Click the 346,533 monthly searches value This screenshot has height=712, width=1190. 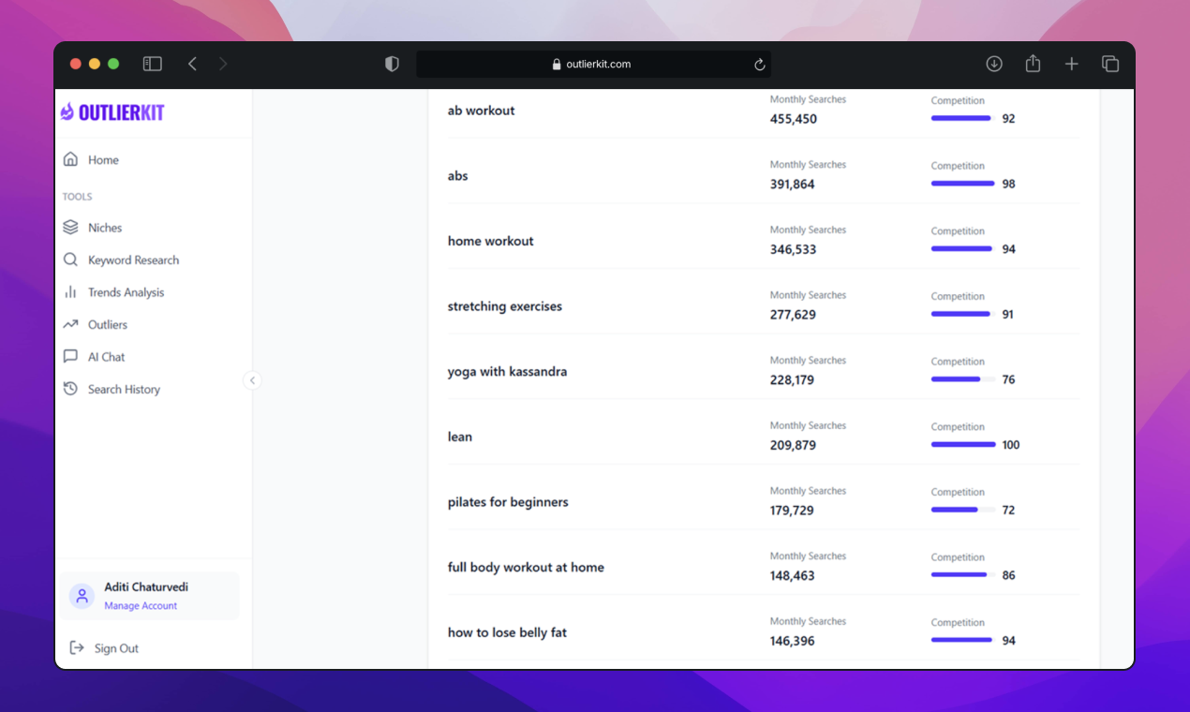point(794,249)
